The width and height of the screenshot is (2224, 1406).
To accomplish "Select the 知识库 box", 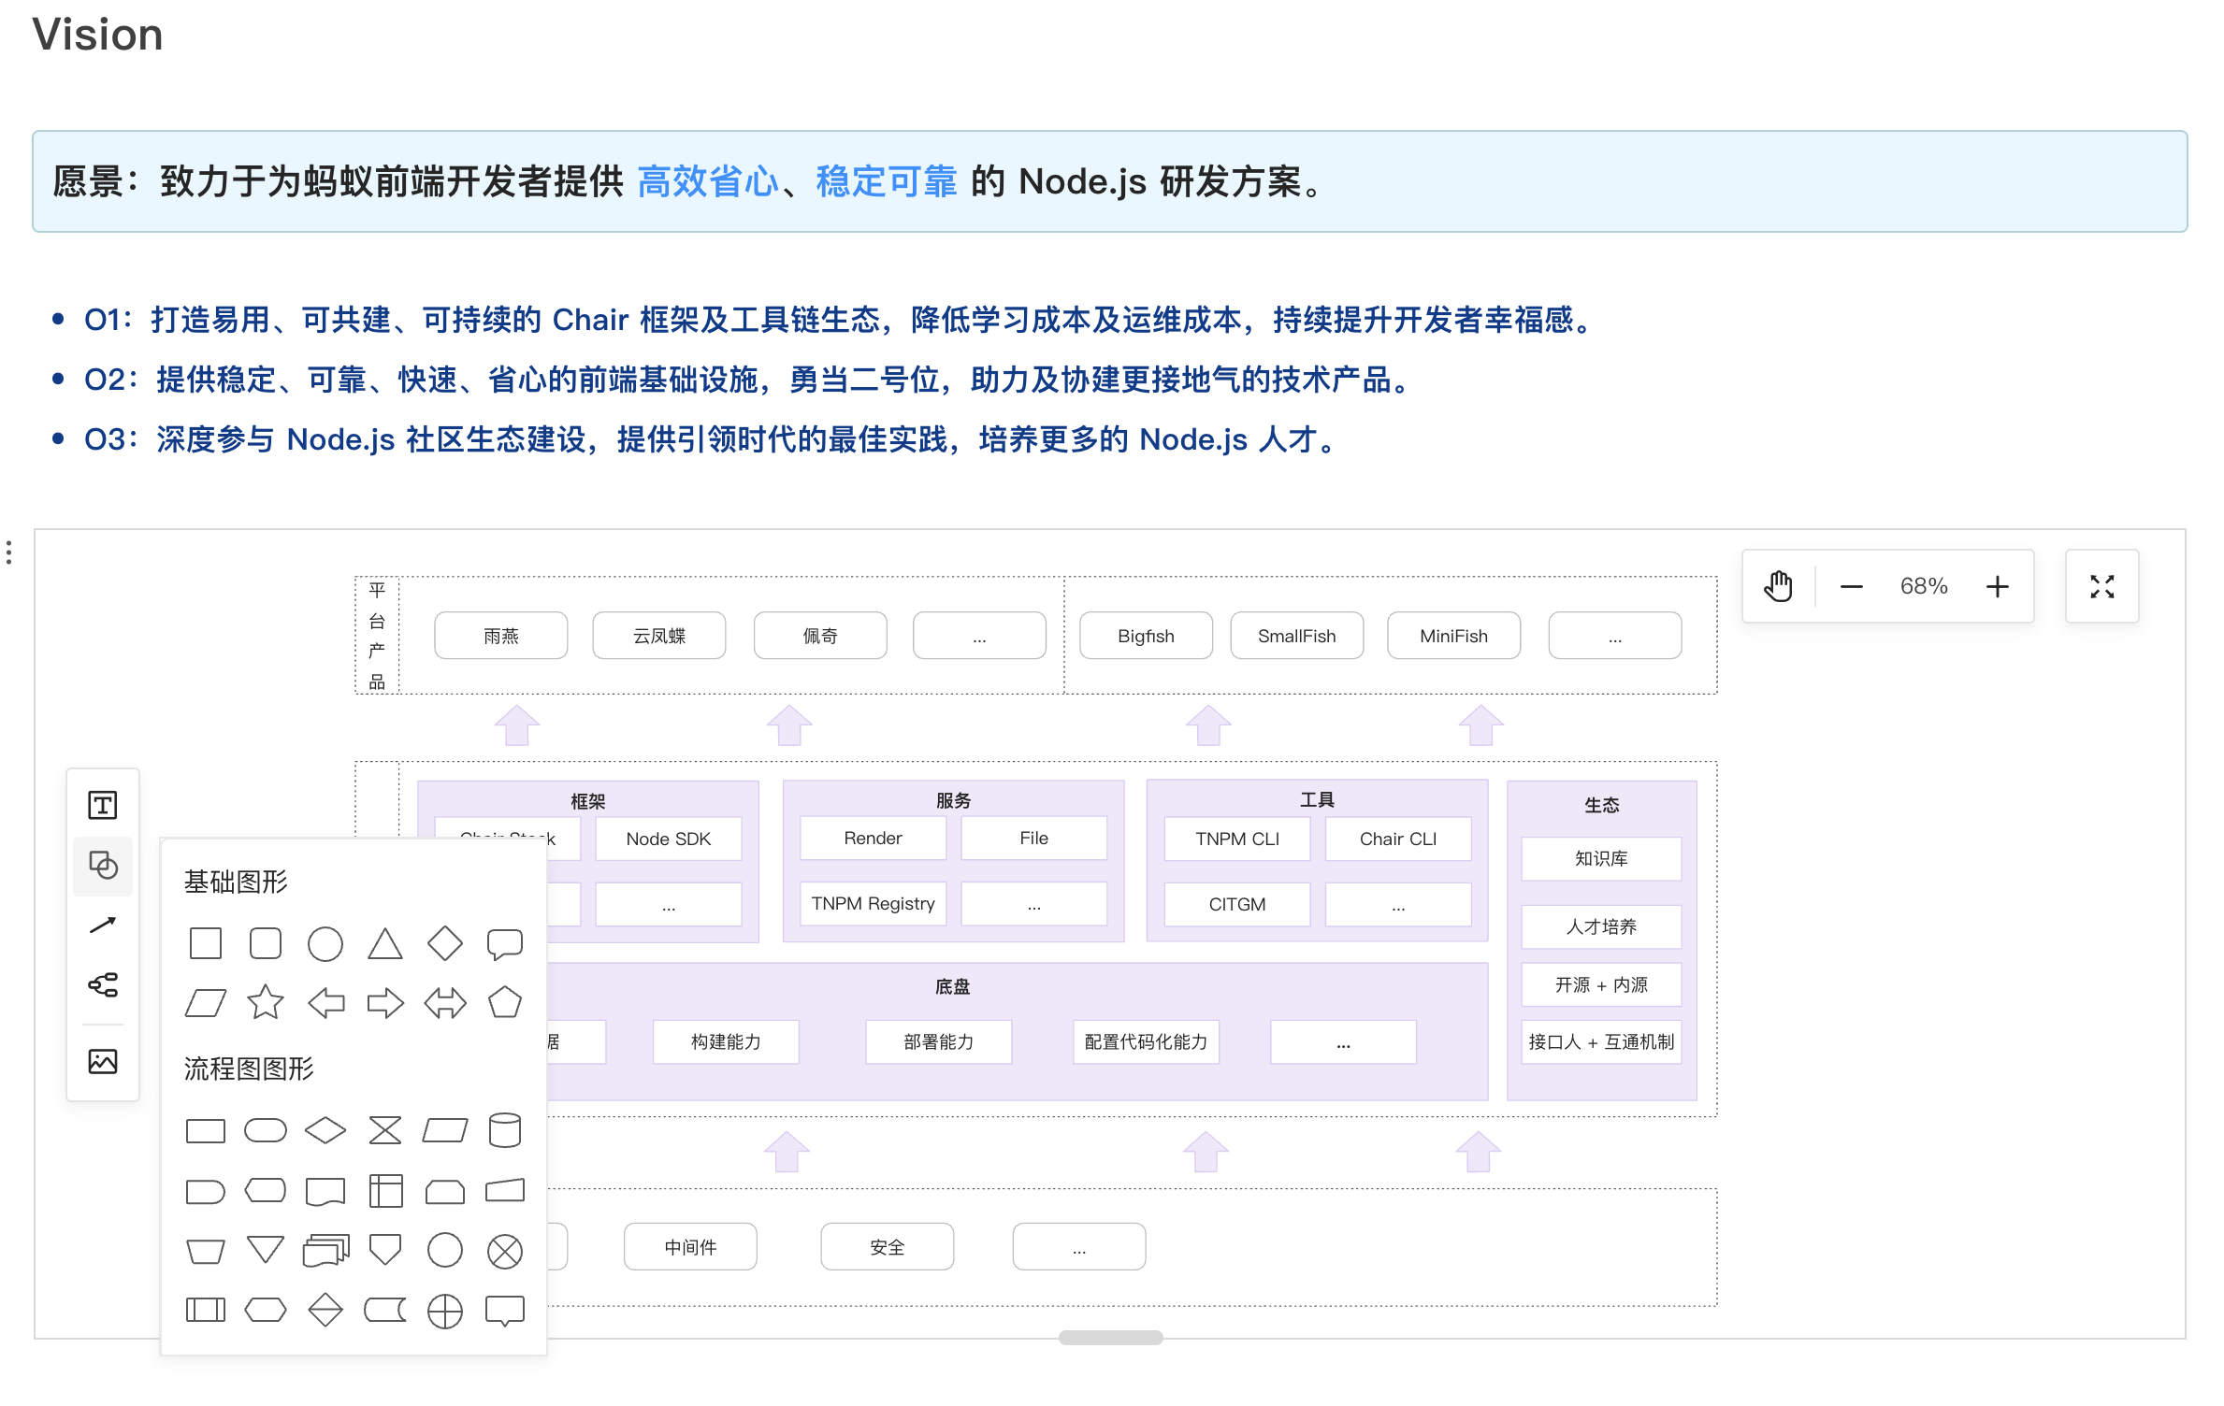I will pos(1601,858).
